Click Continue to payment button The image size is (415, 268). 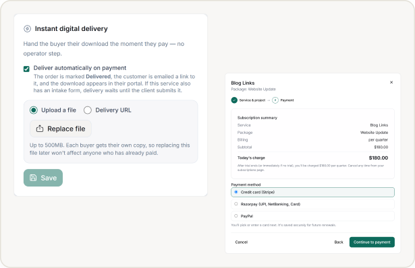click(x=372, y=242)
